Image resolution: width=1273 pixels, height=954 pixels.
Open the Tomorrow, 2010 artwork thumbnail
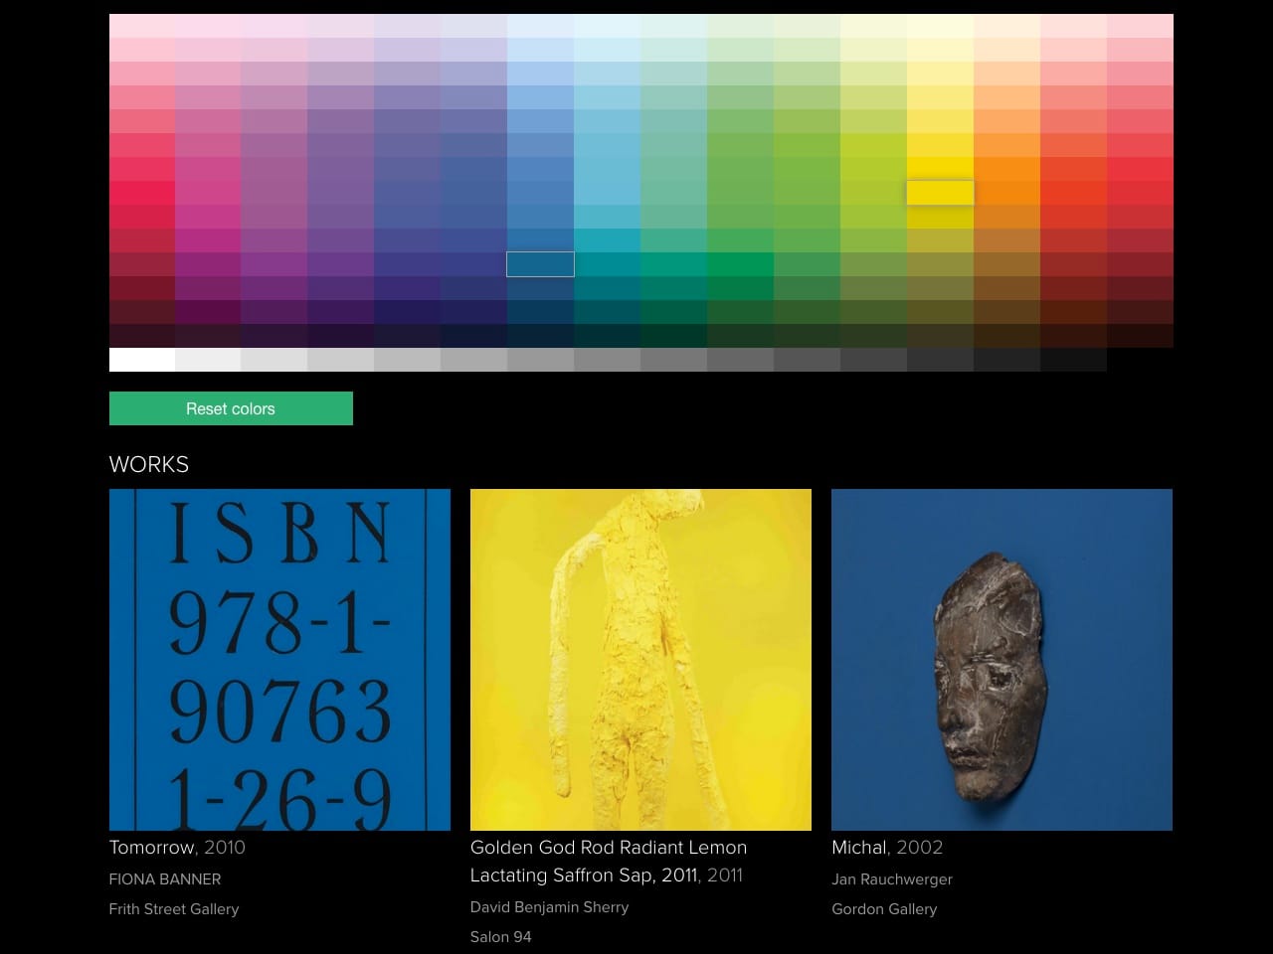coord(279,659)
